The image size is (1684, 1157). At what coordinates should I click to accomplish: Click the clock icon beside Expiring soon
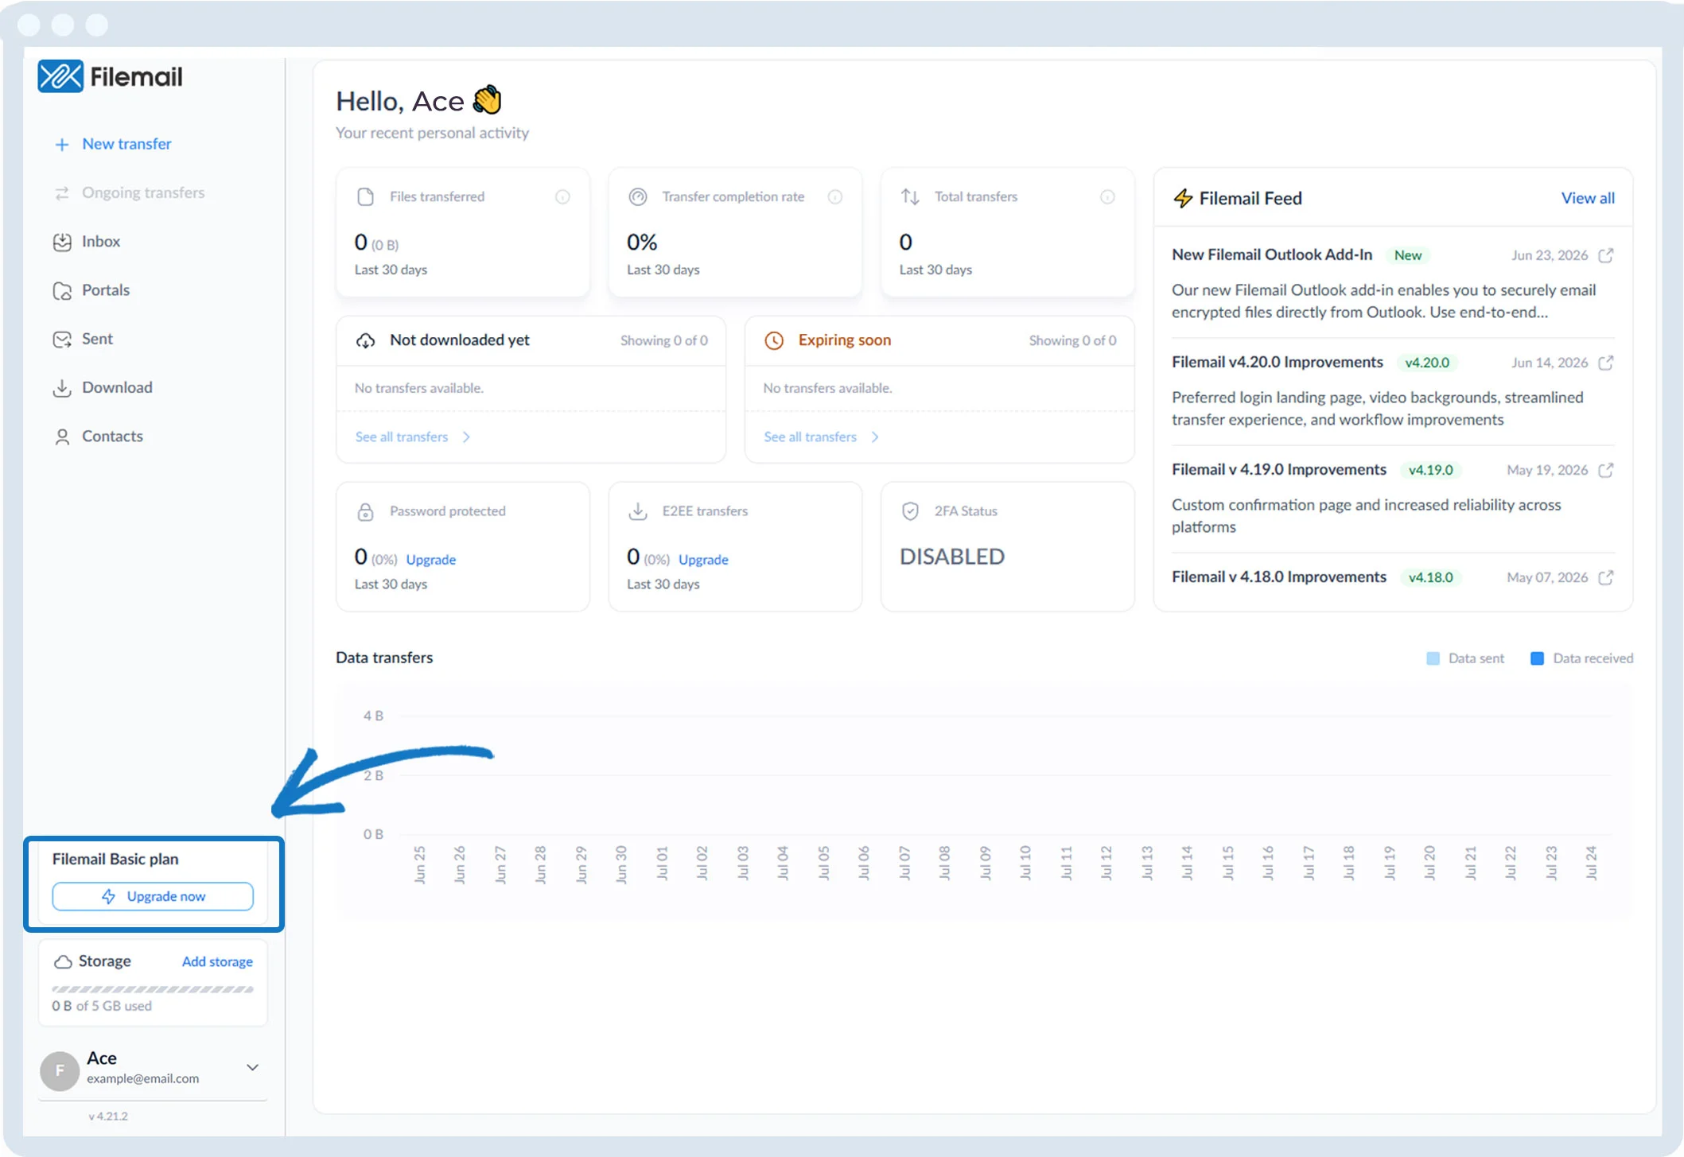click(x=774, y=340)
